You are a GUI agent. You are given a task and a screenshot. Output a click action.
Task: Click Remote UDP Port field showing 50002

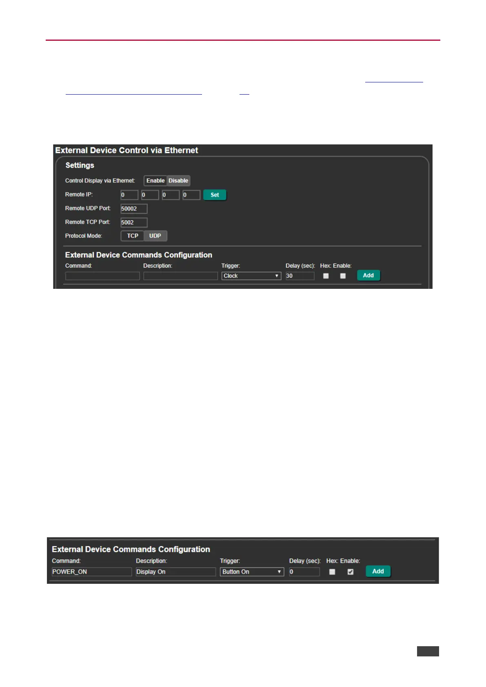coord(134,209)
